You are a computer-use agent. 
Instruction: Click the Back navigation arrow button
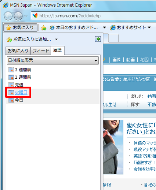(8, 16)
